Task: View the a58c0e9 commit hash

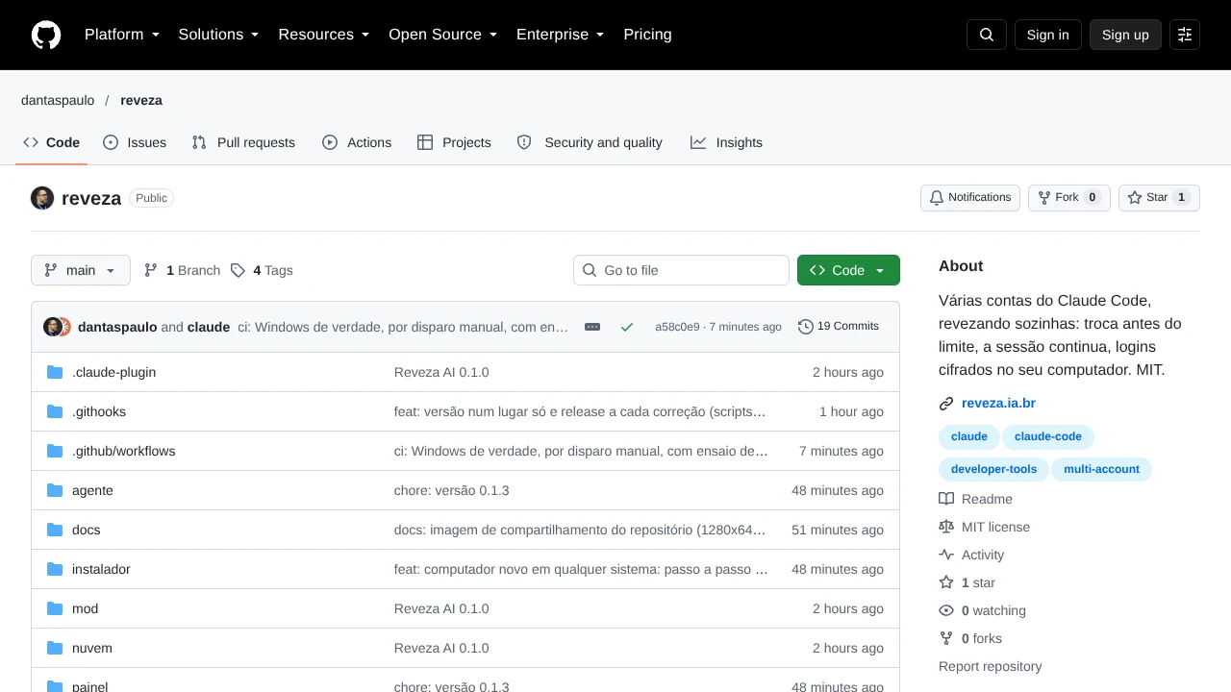Action: (x=677, y=327)
